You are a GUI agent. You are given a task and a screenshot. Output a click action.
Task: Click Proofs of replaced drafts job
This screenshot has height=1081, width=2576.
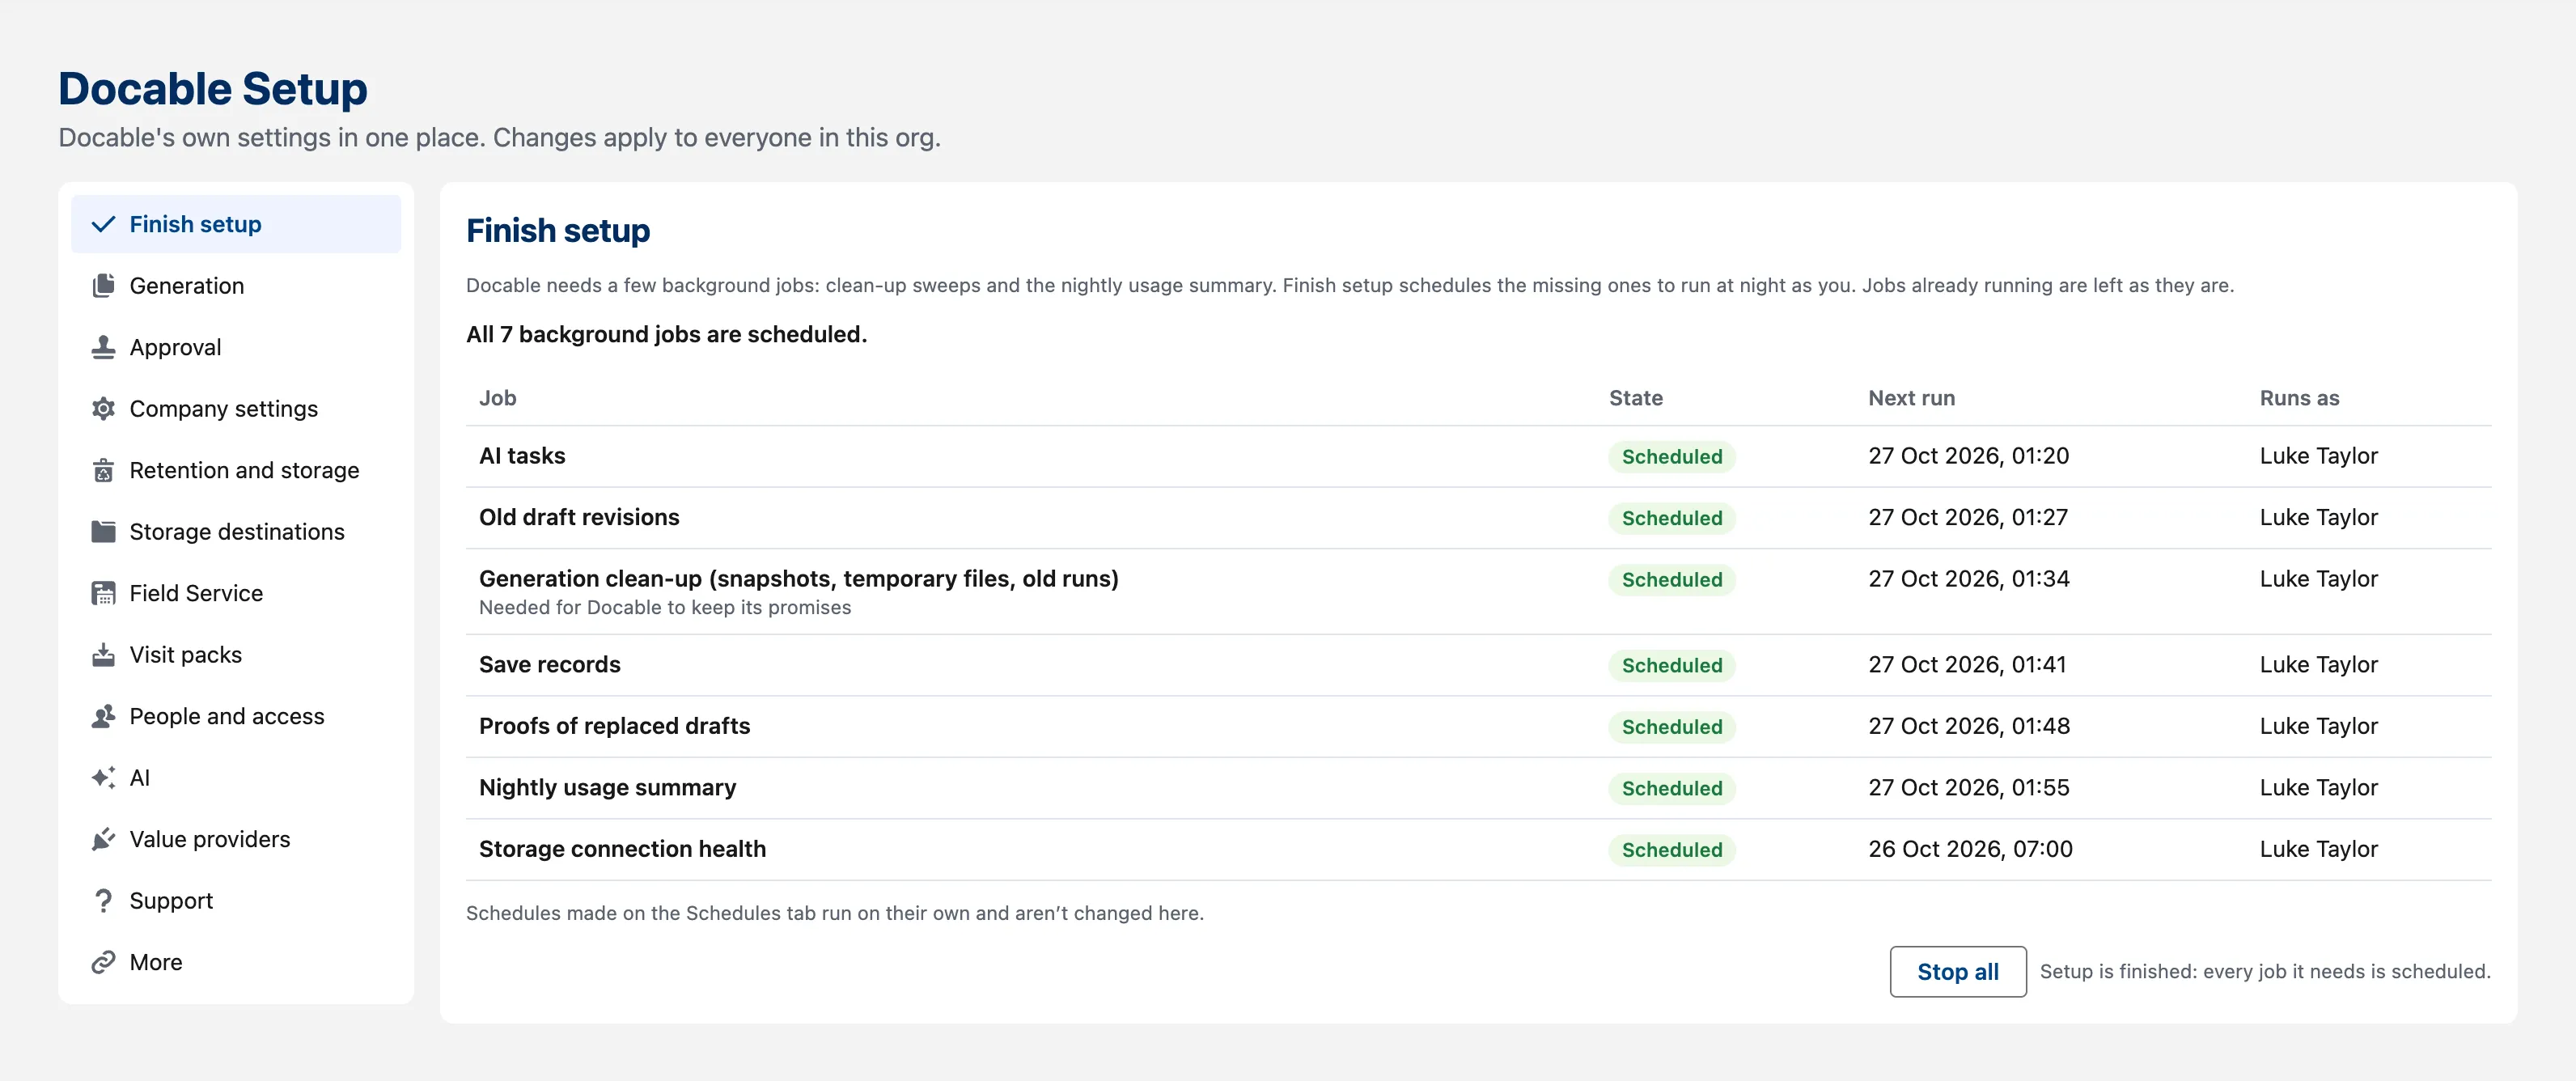pos(614,726)
